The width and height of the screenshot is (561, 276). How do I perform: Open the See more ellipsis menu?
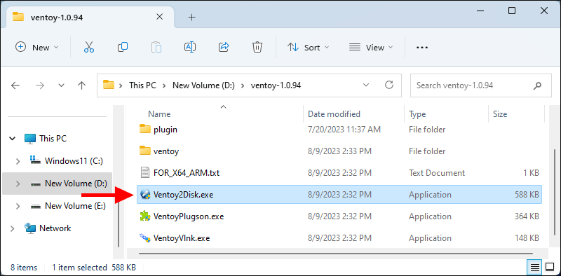pos(422,47)
